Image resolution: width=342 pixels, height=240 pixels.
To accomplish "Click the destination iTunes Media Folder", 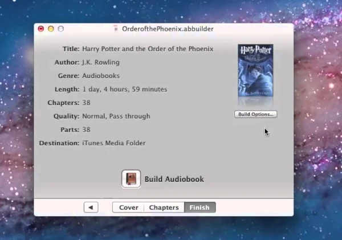I will (113, 143).
